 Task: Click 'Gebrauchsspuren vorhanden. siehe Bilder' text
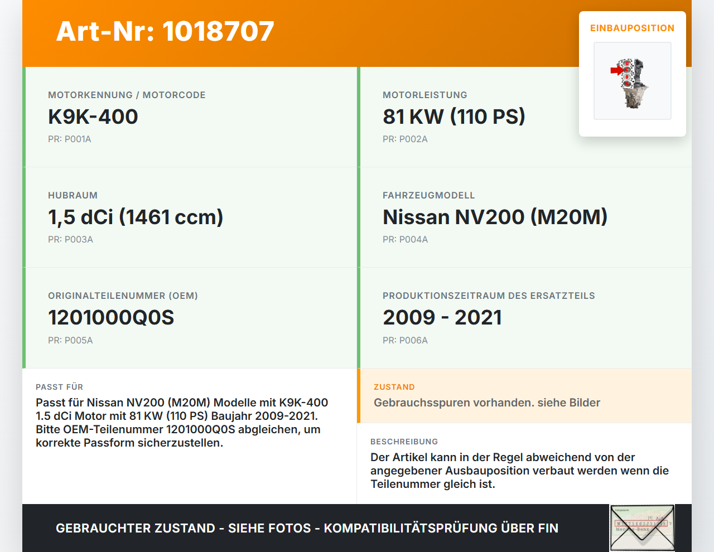point(487,403)
